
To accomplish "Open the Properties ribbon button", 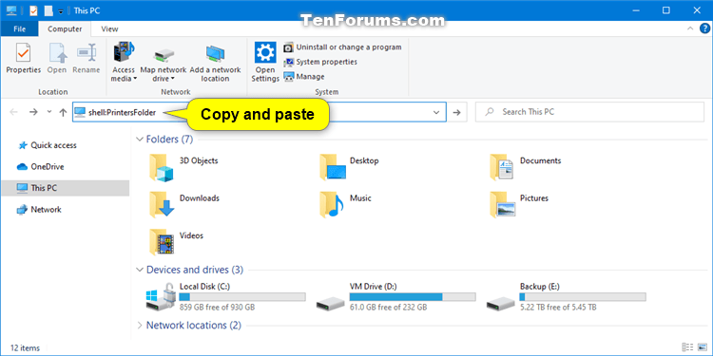I will pos(23,58).
